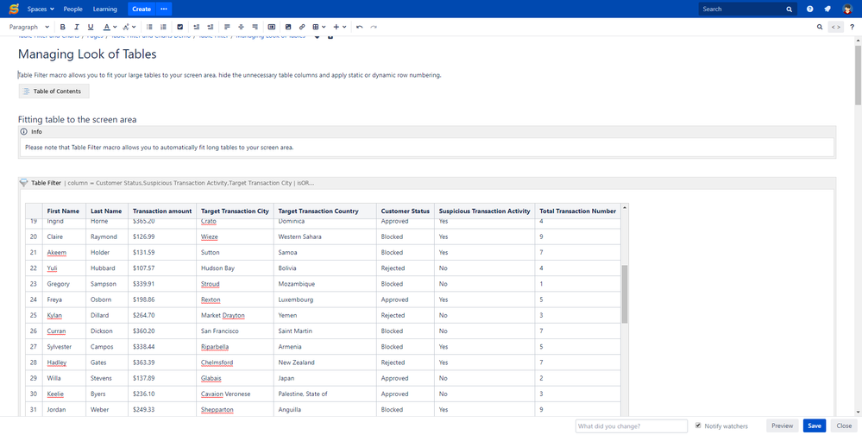Click the Preview button
This screenshot has width=862, height=435.
pyautogui.click(x=783, y=426)
